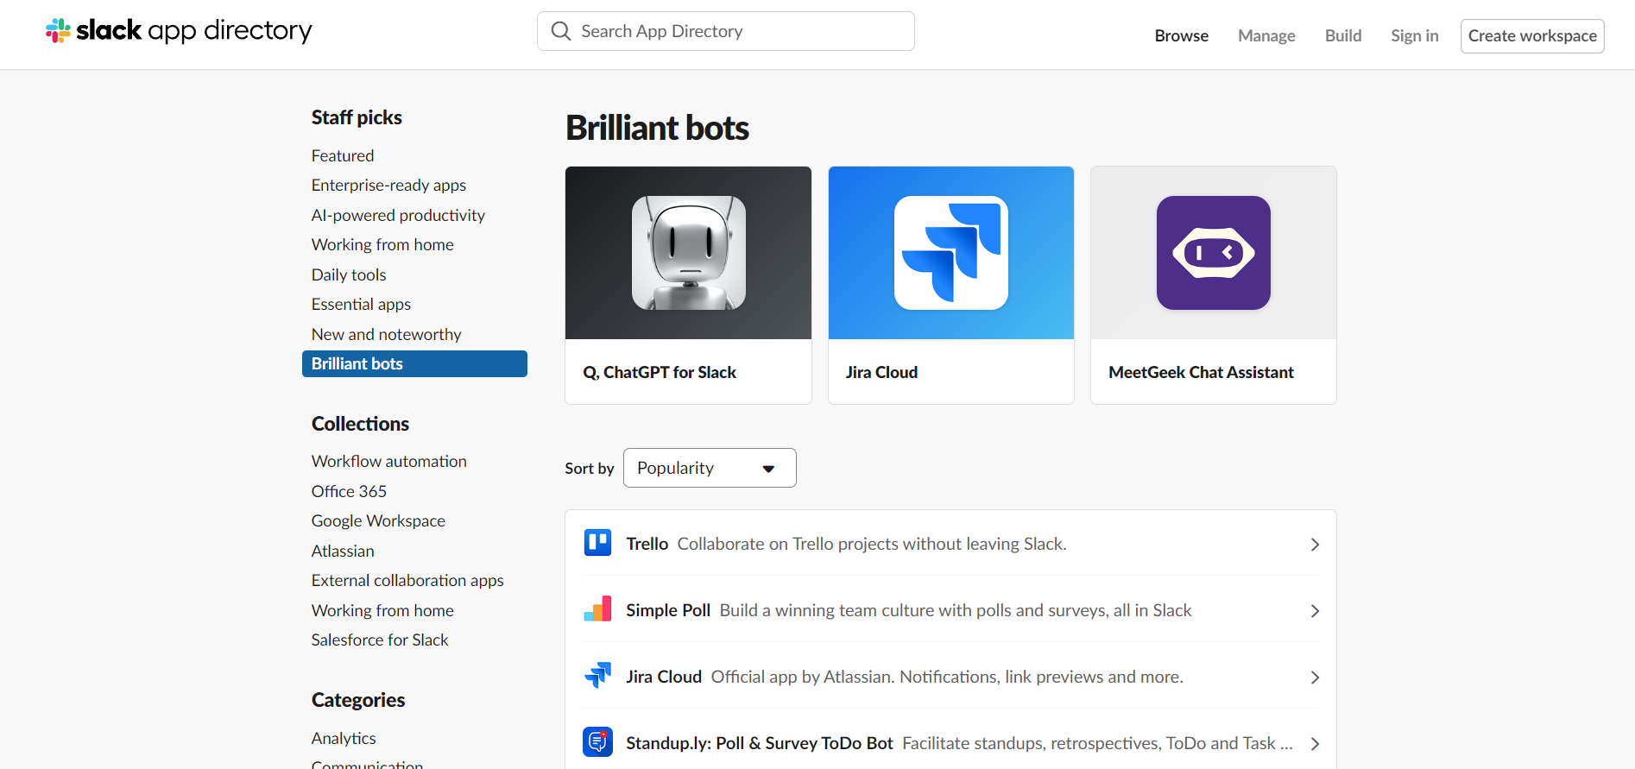Click the Trello app icon in list
This screenshot has height=769, width=1635.
[x=597, y=543]
